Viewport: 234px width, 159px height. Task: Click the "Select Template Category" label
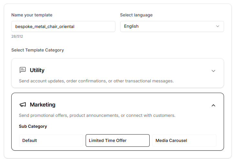pyautogui.click(x=37, y=50)
